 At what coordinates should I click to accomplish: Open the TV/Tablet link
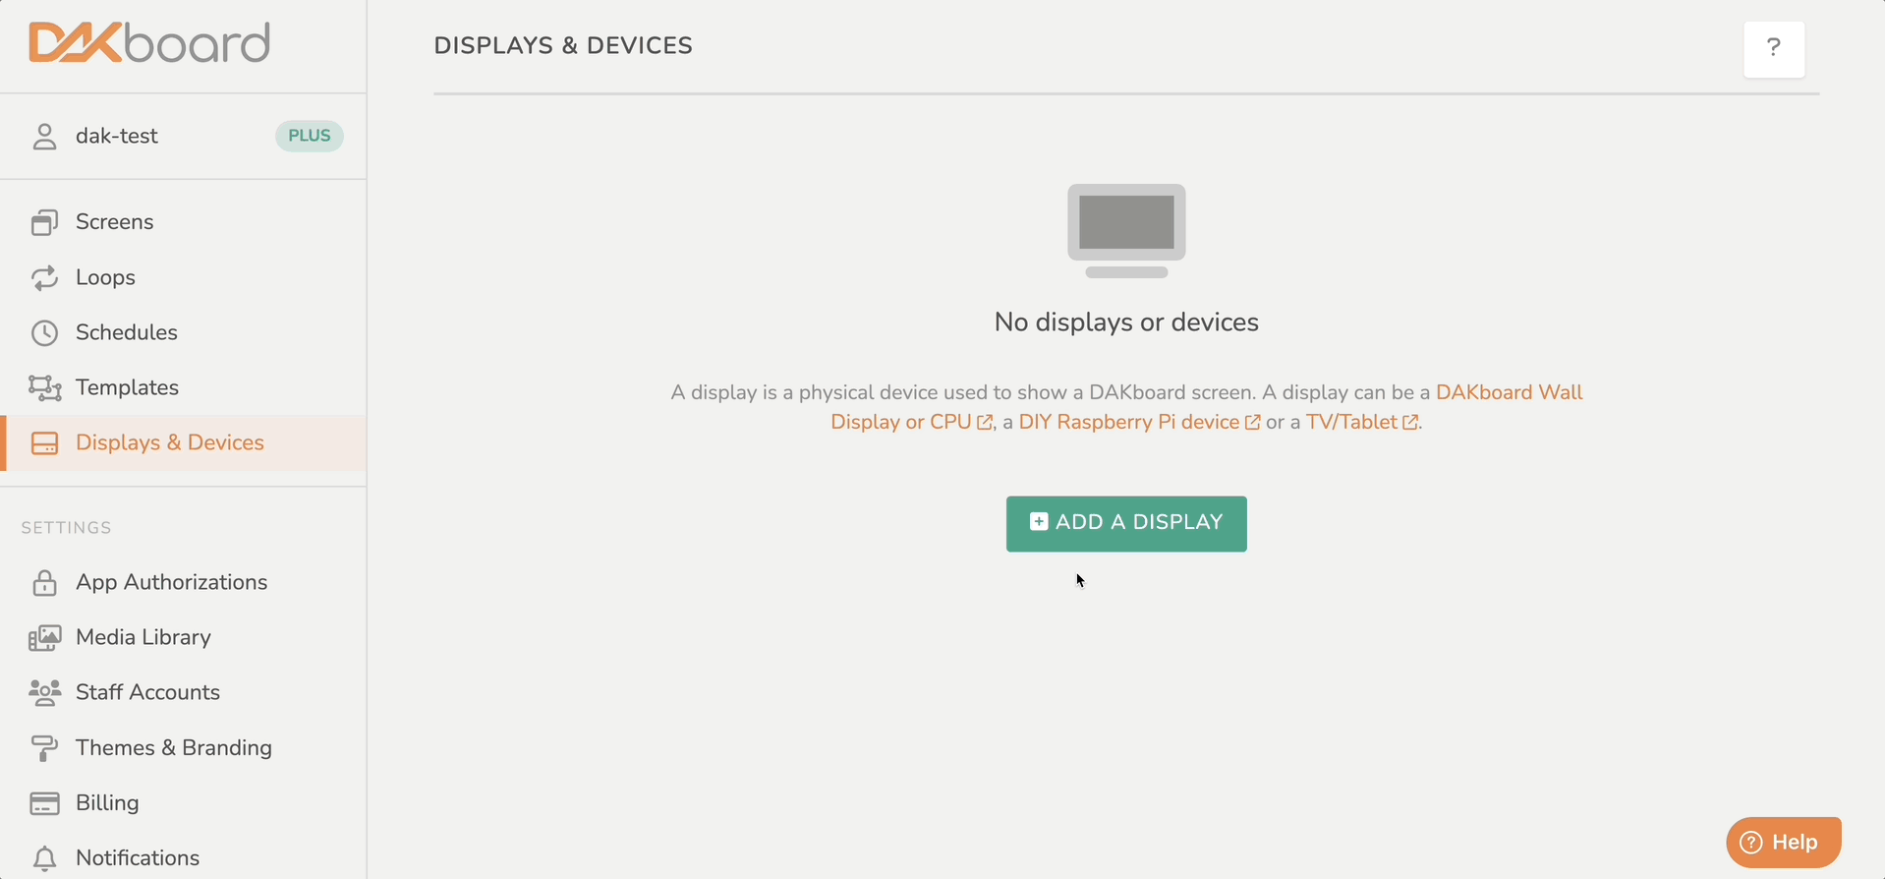tap(1351, 422)
